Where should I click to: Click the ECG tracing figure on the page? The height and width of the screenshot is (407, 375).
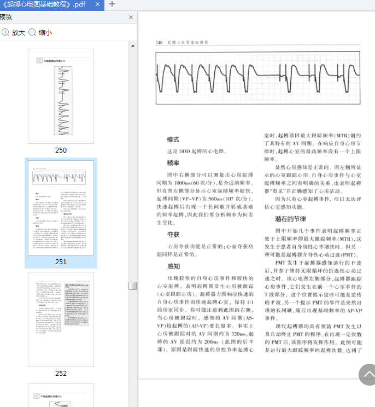(x=258, y=78)
